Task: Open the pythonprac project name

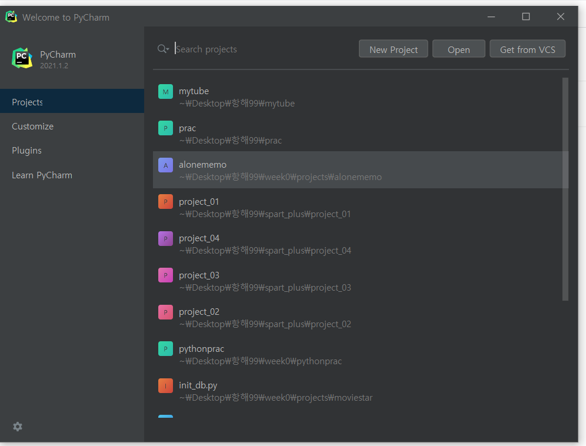Action: pos(201,349)
